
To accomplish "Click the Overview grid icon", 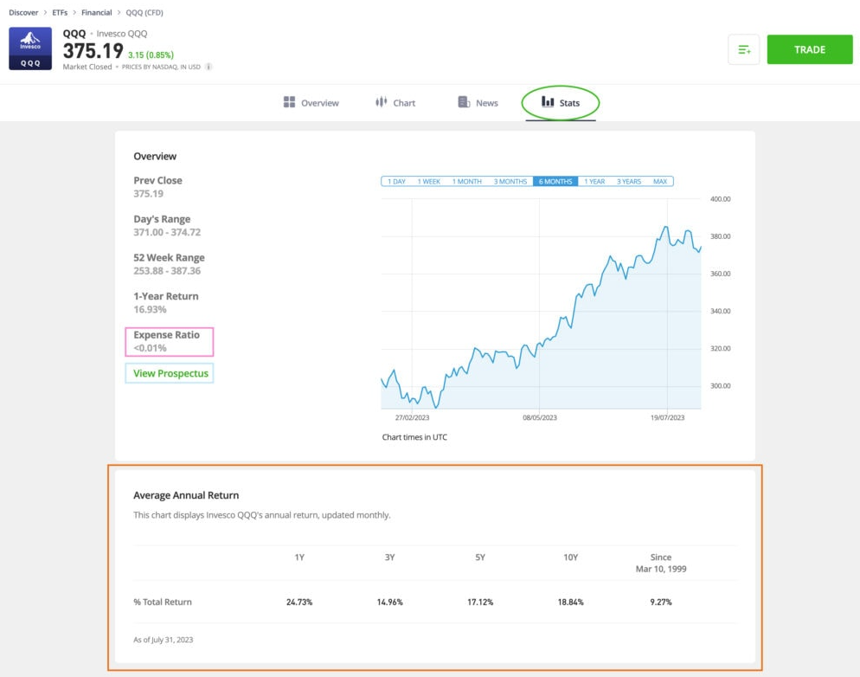I will (289, 102).
